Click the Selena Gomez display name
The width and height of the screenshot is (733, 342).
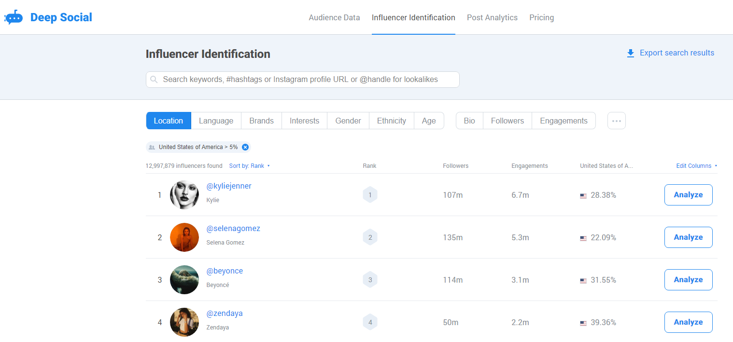point(226,243)
